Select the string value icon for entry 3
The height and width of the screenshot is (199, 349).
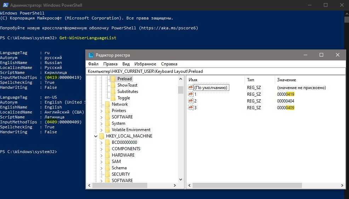(191, 107)
